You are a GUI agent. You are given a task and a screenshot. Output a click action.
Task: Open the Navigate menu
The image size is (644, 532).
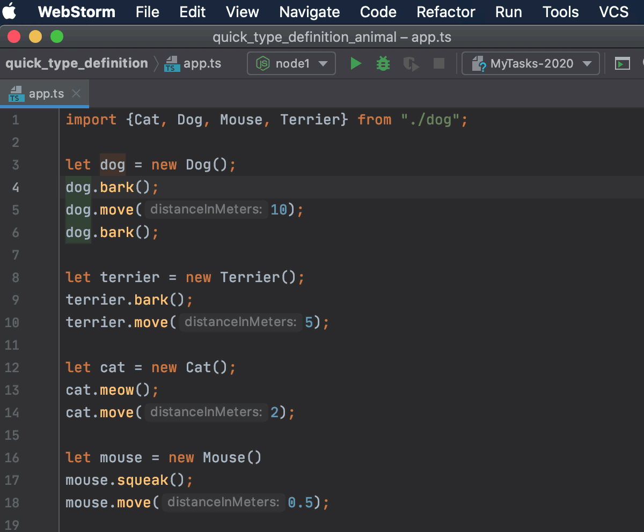click(x=309, y=12)
